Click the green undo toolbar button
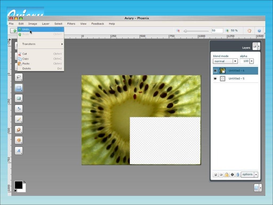Screen dimensions: 273x205 point(14,31)
